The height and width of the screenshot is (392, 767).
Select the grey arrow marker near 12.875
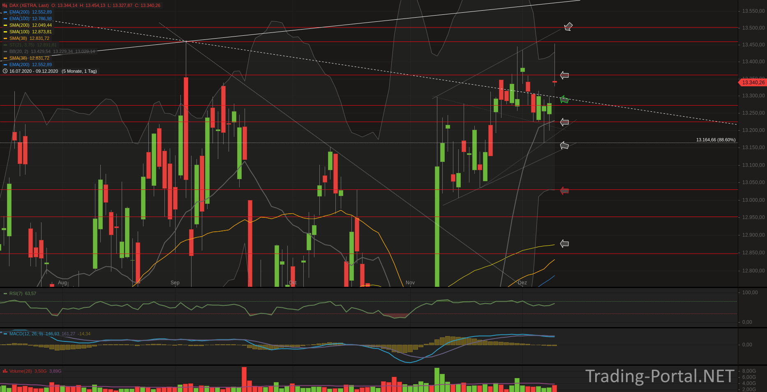tap(564, 244)
